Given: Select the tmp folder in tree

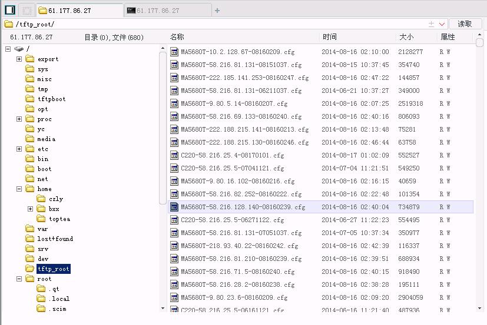Looking at the screenshot, I should coord(43,89).
